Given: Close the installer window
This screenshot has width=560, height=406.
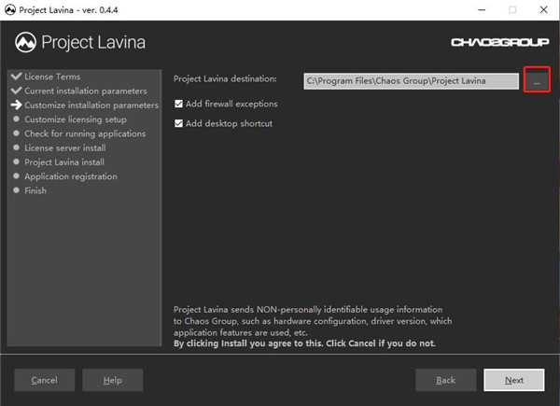Looking at the screenshot, I should [543, 9].
